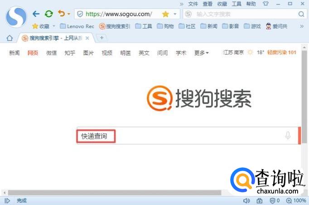
Task: Click the magnifier search icon in toolbar
Action: pos(301,14)
